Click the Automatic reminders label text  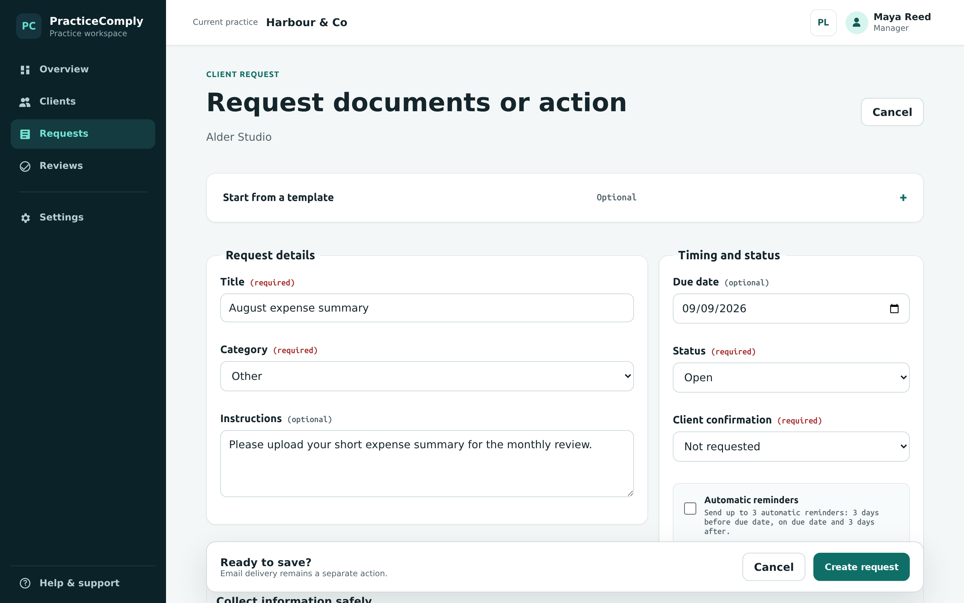(751, 500)
